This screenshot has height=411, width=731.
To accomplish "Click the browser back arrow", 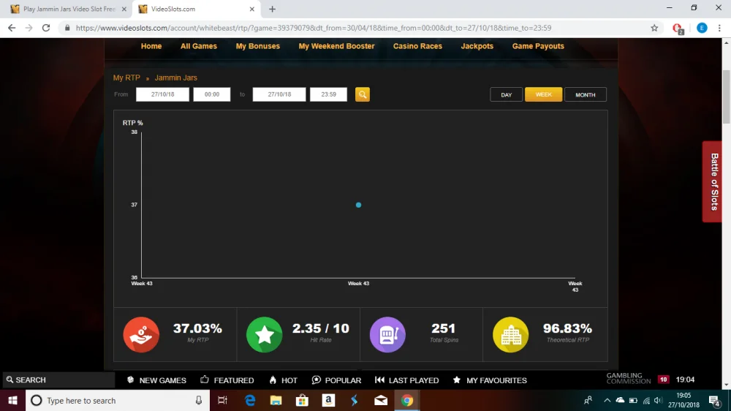I will pyautogui.click(x=12, y=28).
